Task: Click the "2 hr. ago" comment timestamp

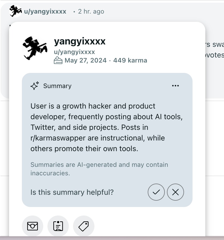Action: pyautogui.click(x=91, y=11)
